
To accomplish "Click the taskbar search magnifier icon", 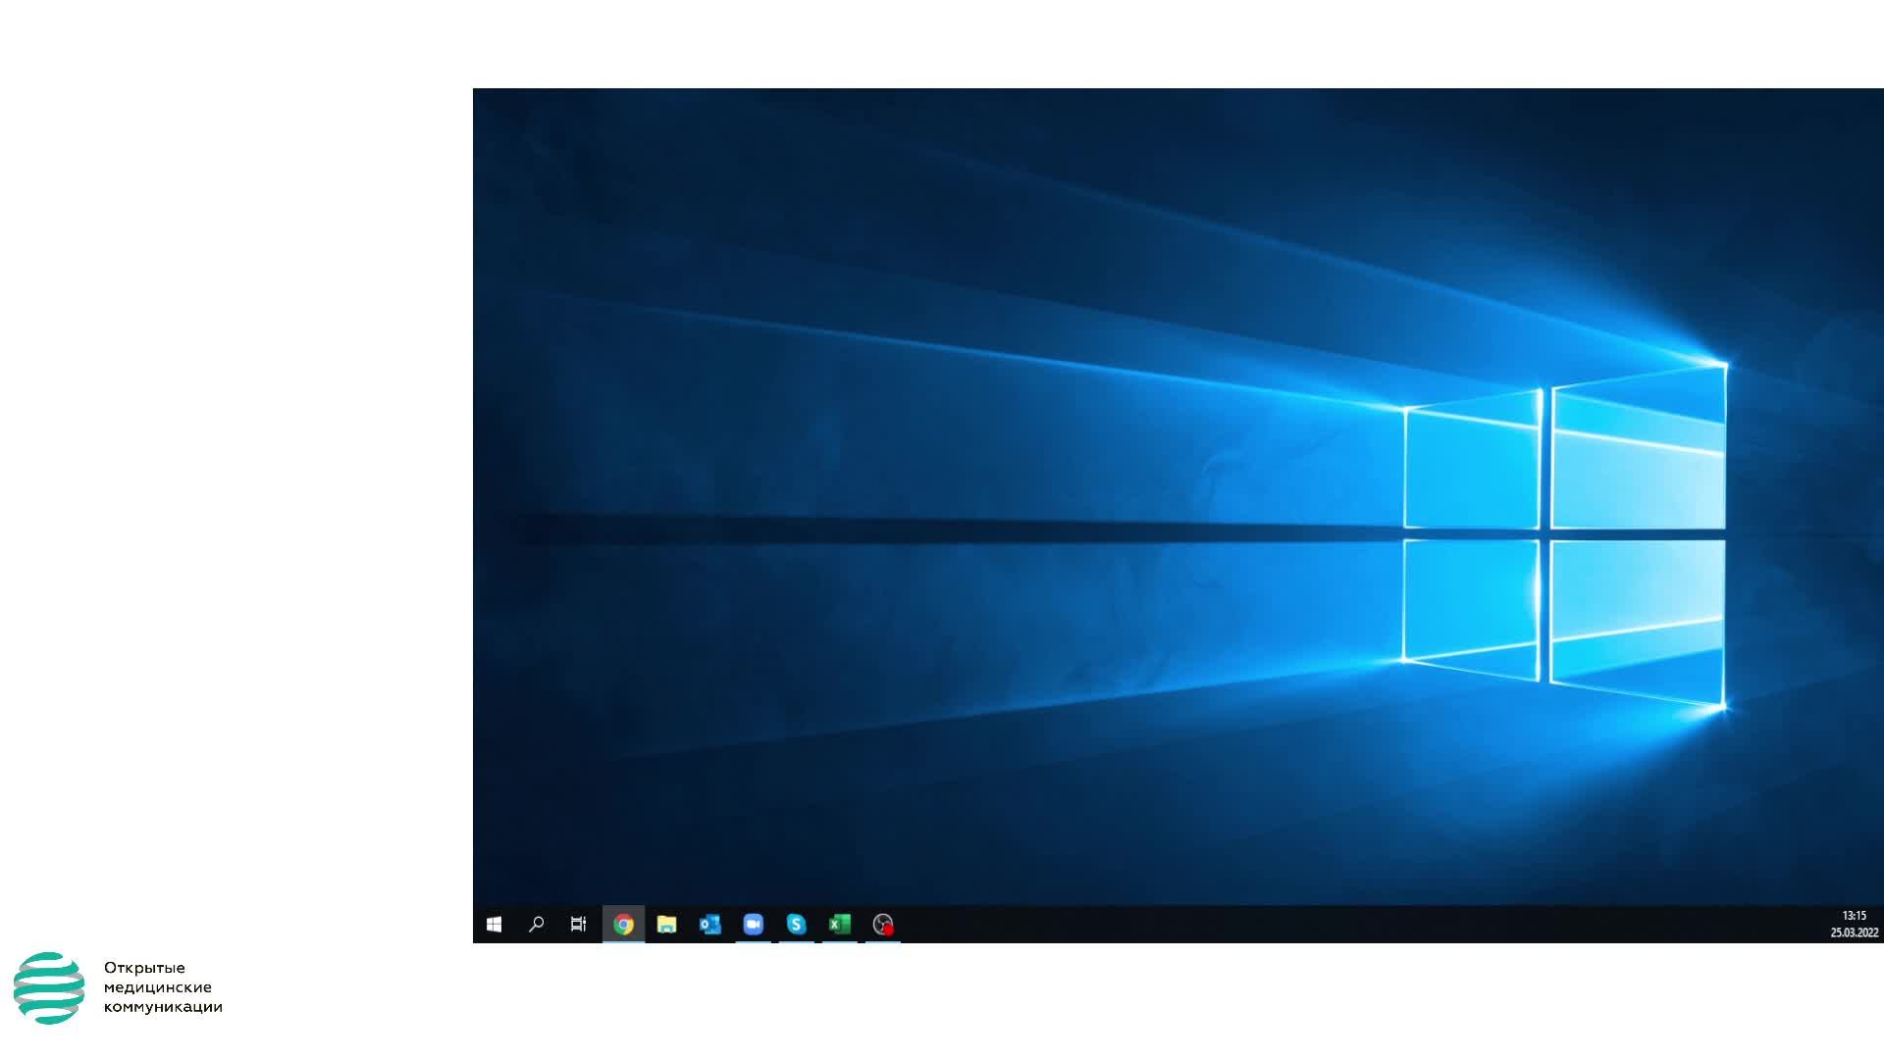I will tap(537, 925).
